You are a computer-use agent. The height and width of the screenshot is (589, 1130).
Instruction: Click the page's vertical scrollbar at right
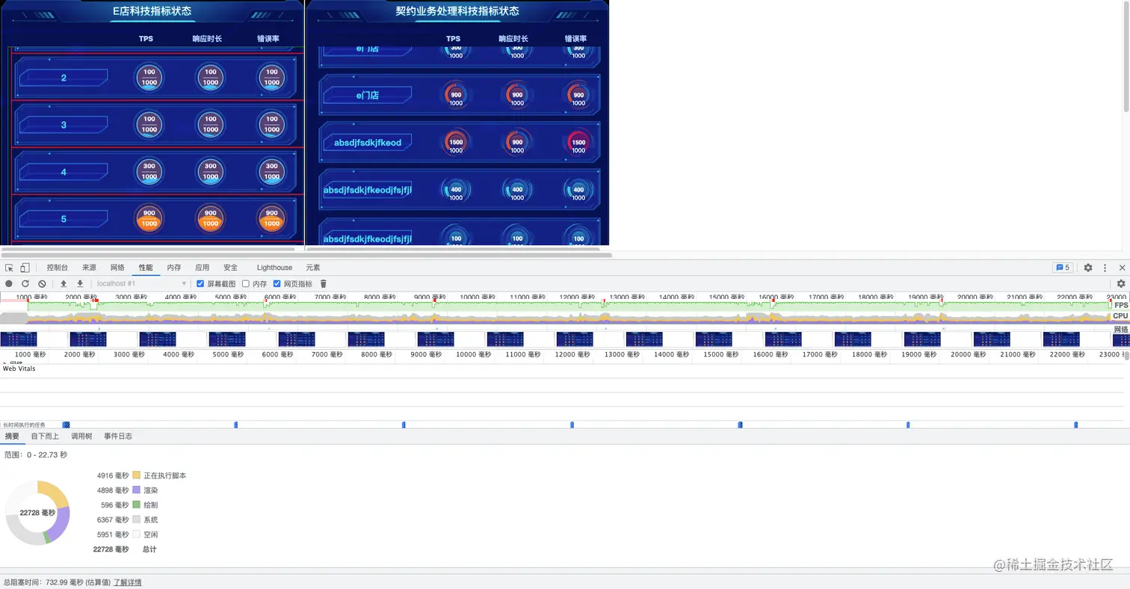1126,56
